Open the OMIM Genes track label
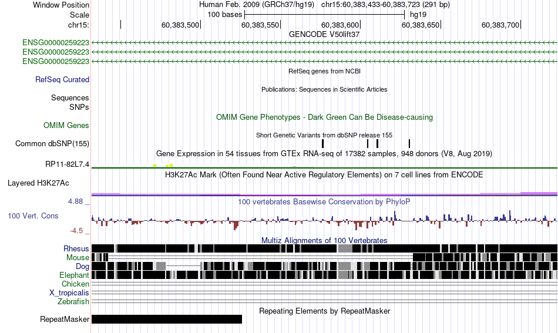The image size is (558, 333). [66, 125]
